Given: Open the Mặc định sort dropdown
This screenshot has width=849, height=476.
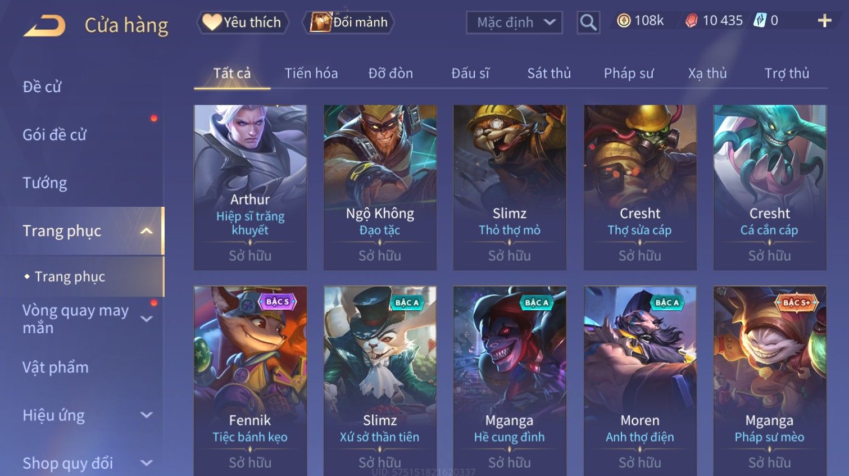Looking at the screenshot, I should click(514, 22).
